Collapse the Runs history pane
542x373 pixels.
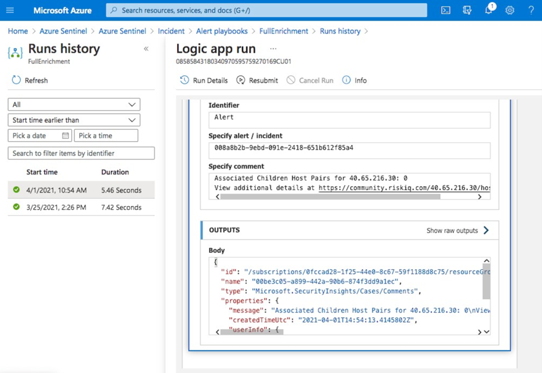(147, 49)
